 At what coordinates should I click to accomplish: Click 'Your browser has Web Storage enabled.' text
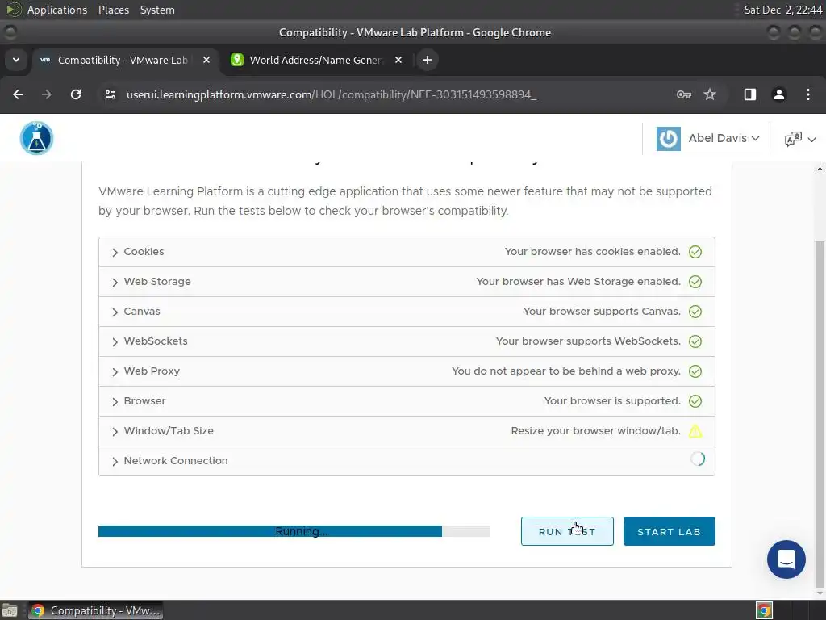(x=578, y=282)
